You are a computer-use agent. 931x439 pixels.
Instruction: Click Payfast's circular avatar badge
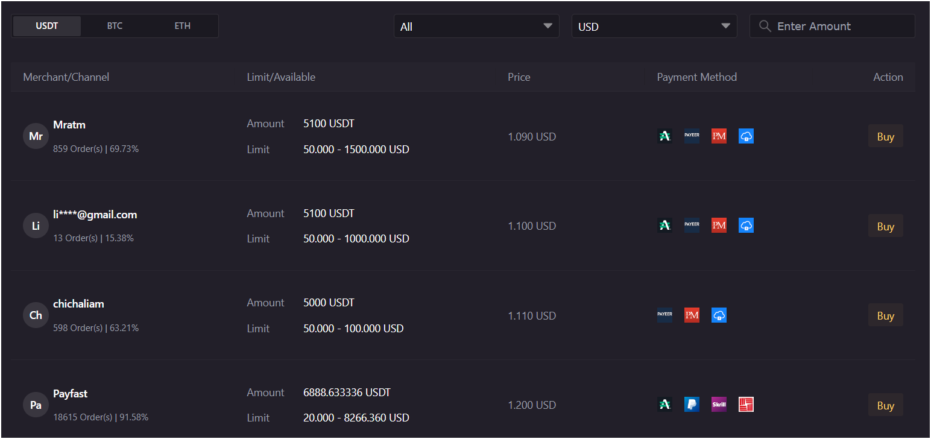click(x=35, y=405)
